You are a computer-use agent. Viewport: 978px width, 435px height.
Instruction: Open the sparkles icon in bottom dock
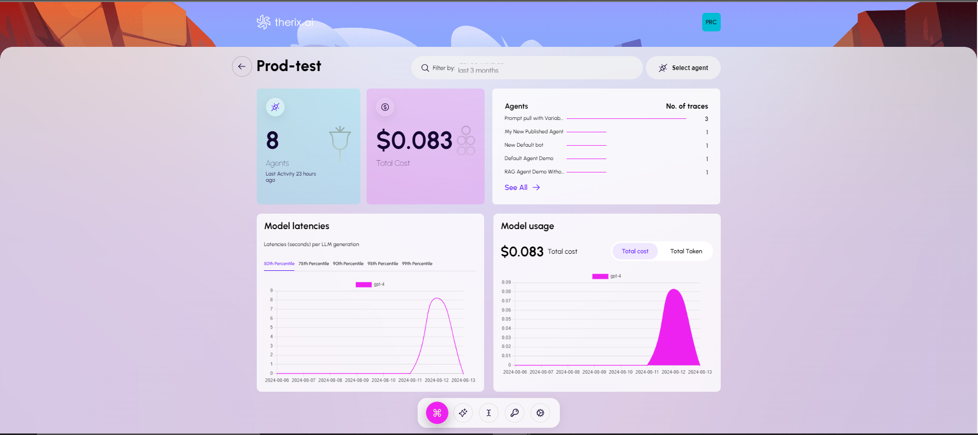[x=463, y=413]
